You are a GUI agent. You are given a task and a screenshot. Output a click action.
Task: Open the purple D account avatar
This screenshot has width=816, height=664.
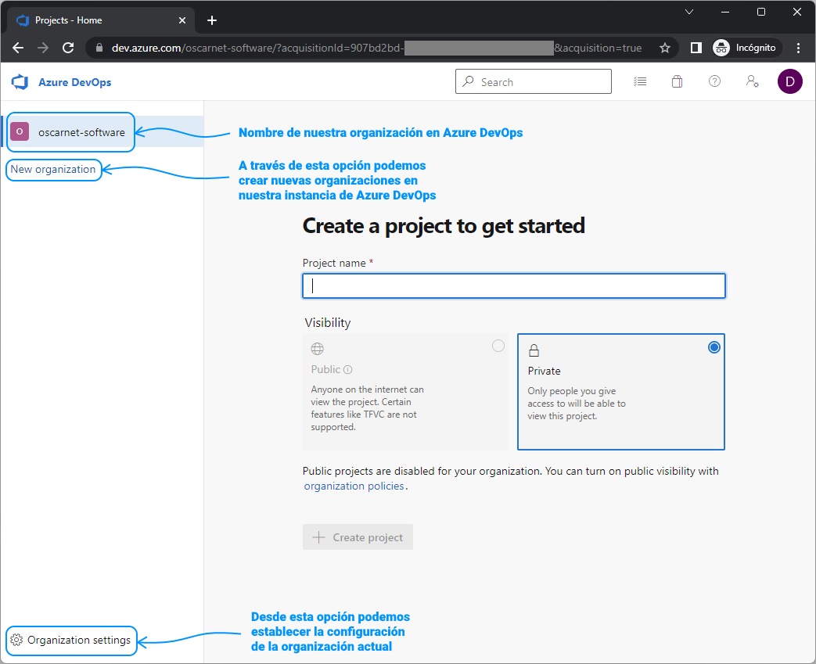click(789, 81)
